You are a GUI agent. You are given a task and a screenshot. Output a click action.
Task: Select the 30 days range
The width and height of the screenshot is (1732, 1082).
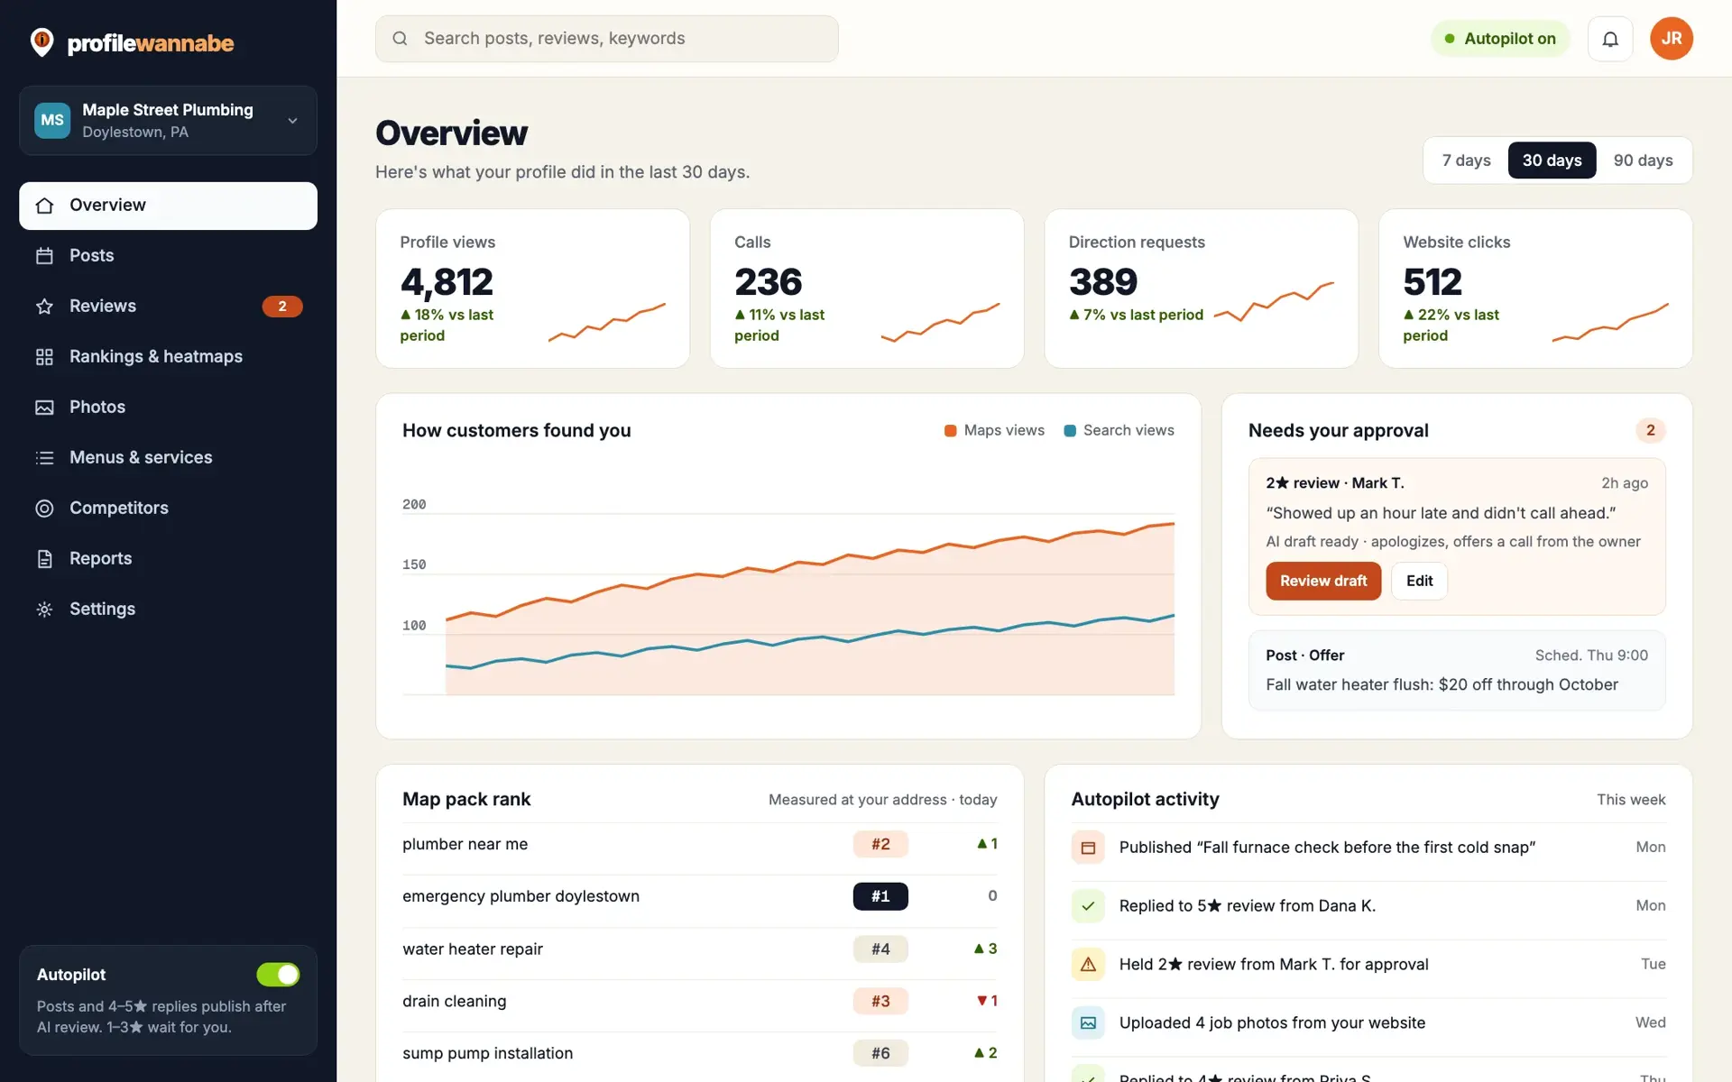point(1552,160)
